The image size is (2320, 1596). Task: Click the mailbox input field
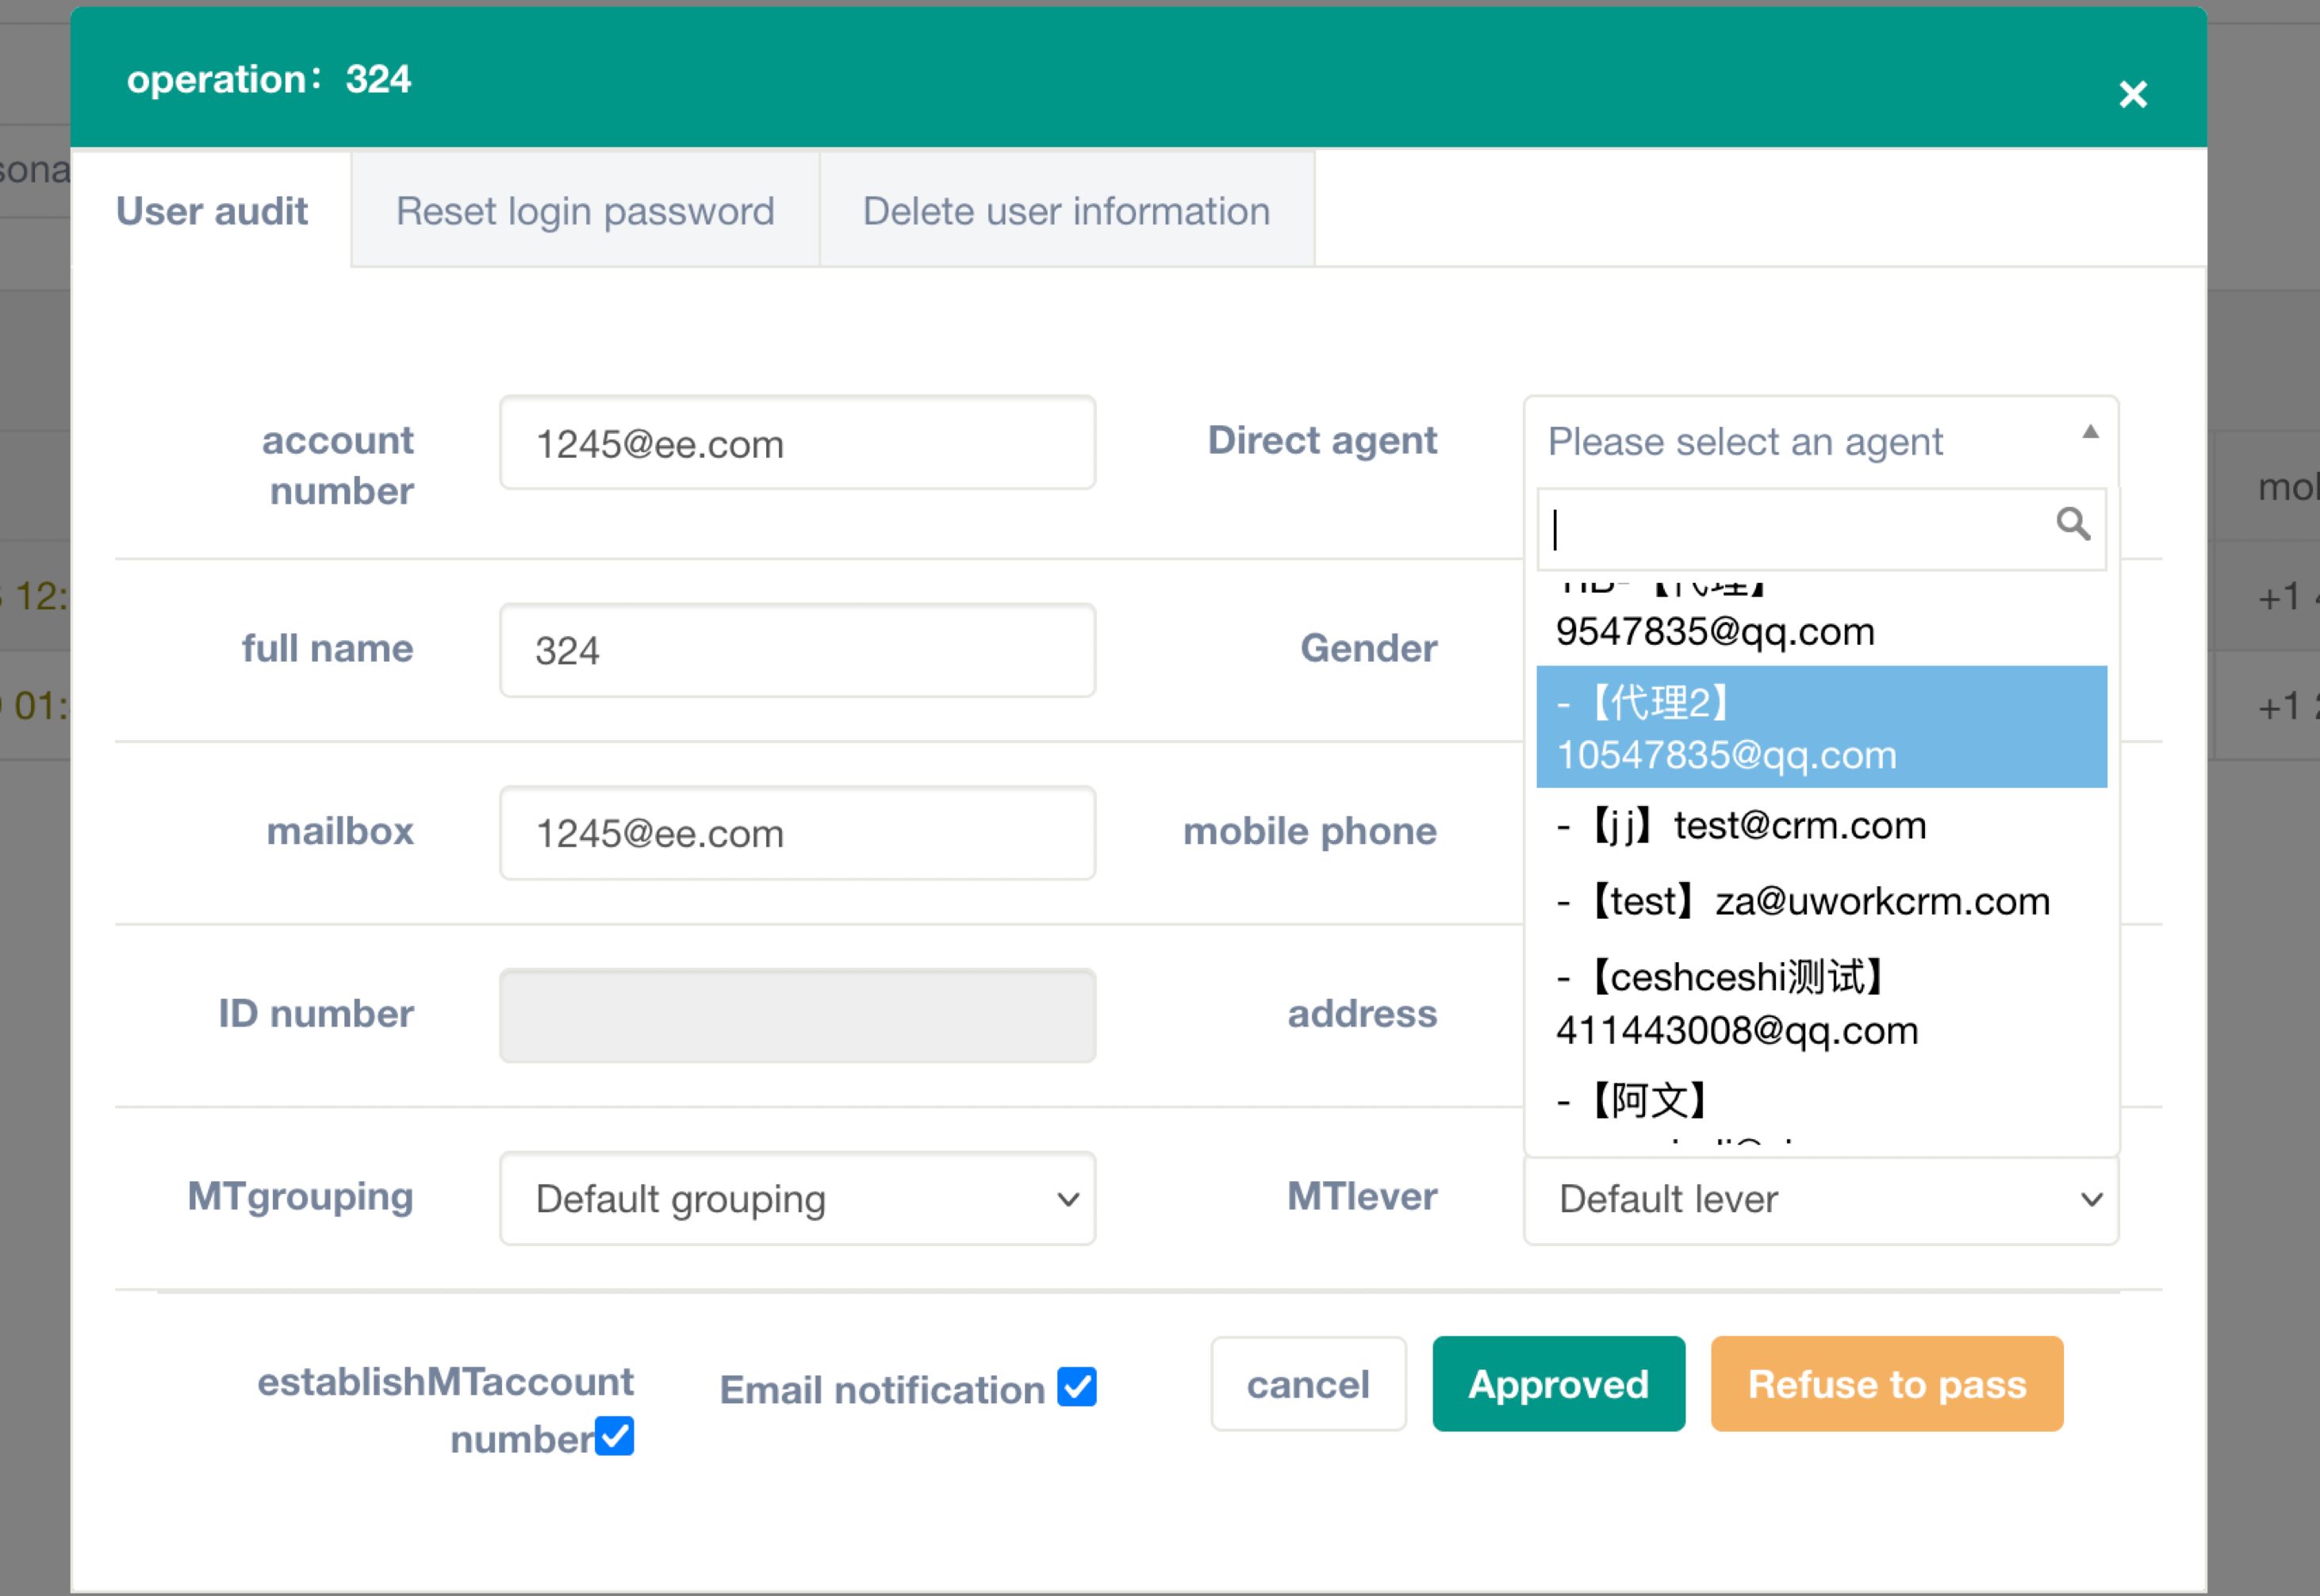797,833
